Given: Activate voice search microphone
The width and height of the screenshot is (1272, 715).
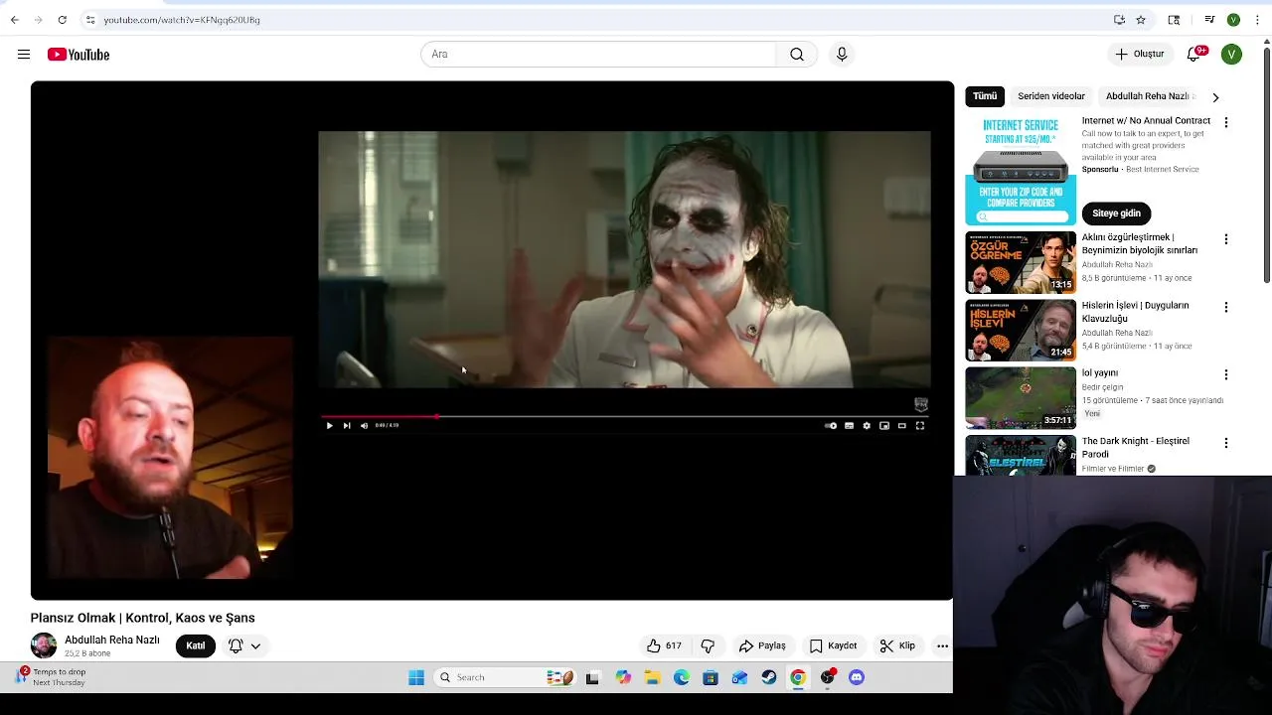Looking at the screenshot, I should pos(842,55).
